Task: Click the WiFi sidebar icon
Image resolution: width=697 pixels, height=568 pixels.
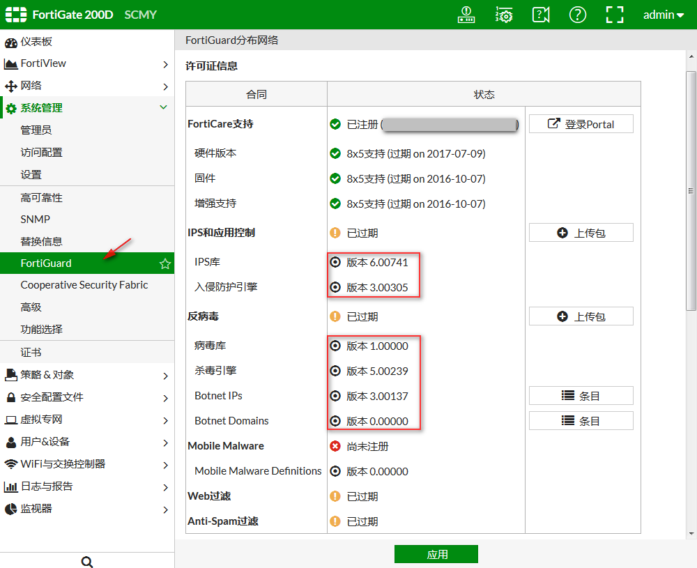Action: coord(10,464)
